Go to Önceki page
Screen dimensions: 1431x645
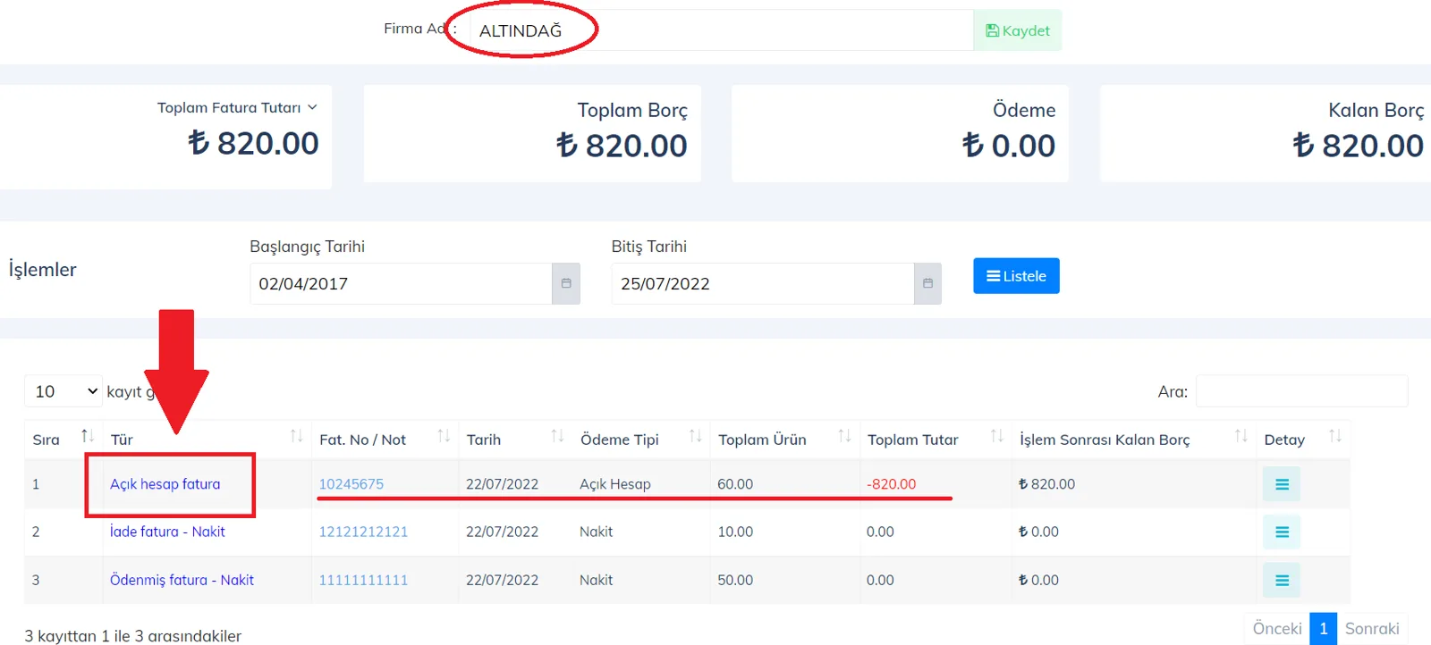(1277, 629)
